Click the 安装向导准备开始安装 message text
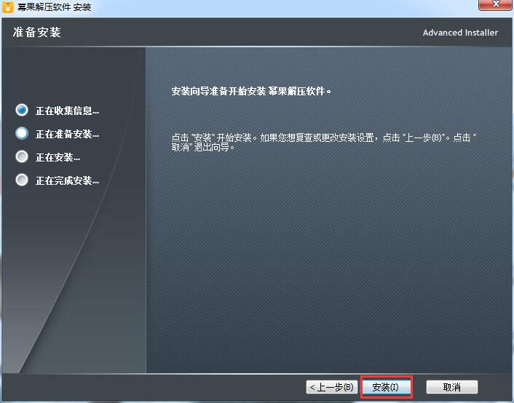This screenshot has height=403, width=514. pyautogui.click(x=251, y=91)
